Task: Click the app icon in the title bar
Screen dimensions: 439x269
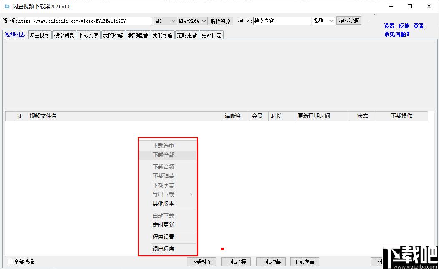Action: coord(7,6)
